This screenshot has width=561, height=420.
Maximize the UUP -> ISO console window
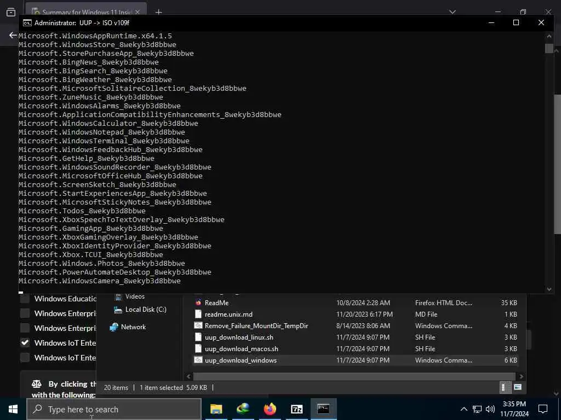[516, 23]
